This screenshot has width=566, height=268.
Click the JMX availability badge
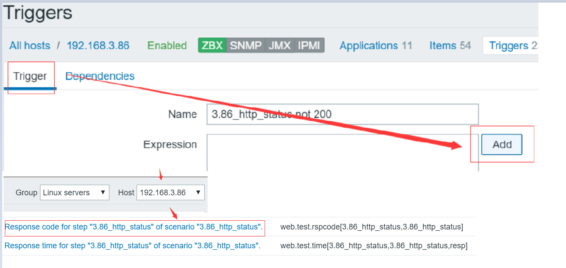279,46
